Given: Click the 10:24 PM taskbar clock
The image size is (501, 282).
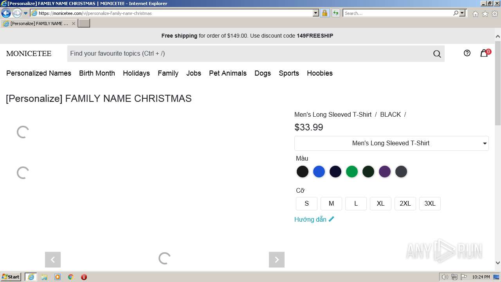Looking at the screenshot, I should [481, 277].
